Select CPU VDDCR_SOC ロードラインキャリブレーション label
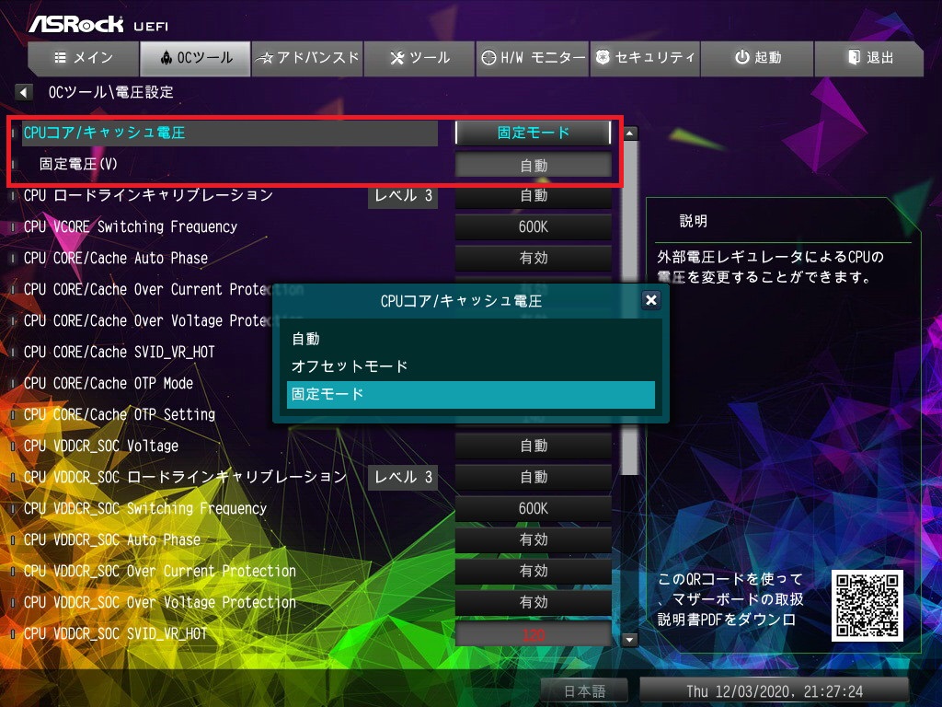Viewport: 942px width, 707px height. click(185, 477)
